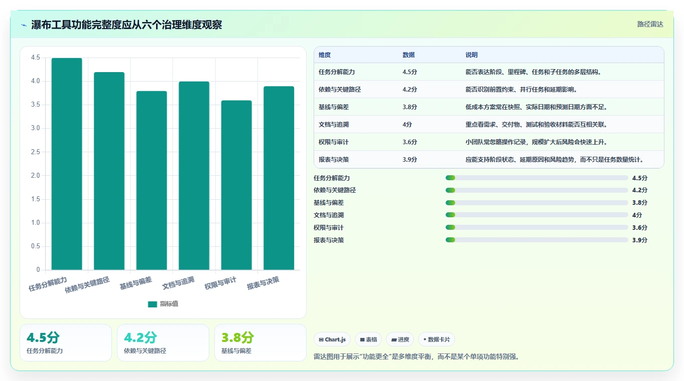Click the 4分 value in table
Viewport: 684px width, 381px height.
pyautogui.click(x=407, y=125)
